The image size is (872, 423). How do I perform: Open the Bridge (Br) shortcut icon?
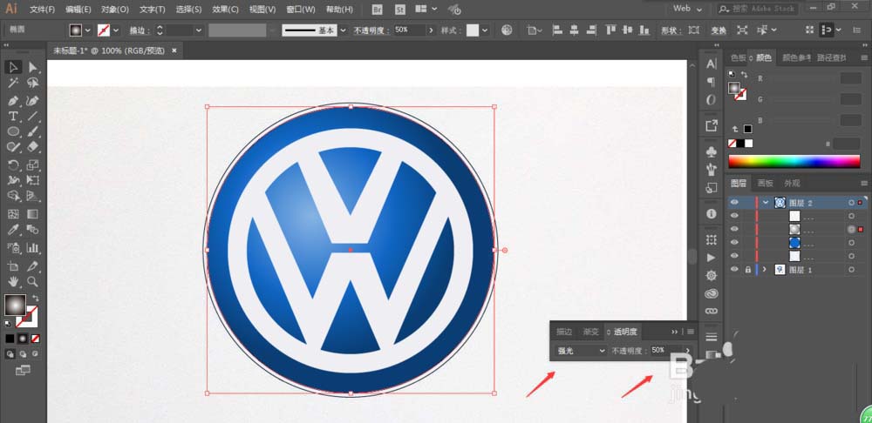377,9
